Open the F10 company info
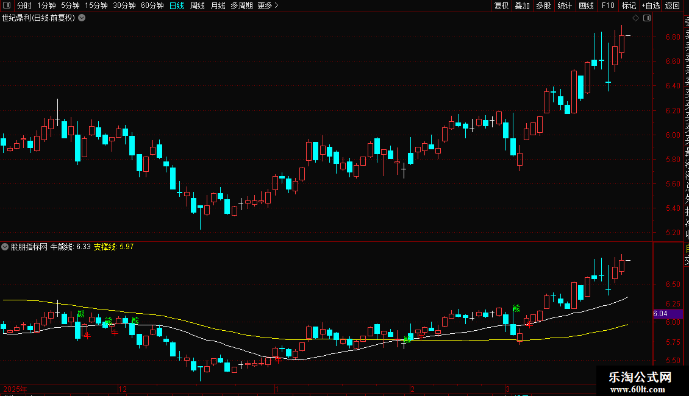Image resolution: width=689 pixels, height=396 pixels. pos(608,5)
